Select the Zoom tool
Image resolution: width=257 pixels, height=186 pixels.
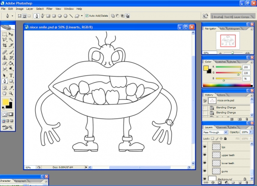click(11, 93)
